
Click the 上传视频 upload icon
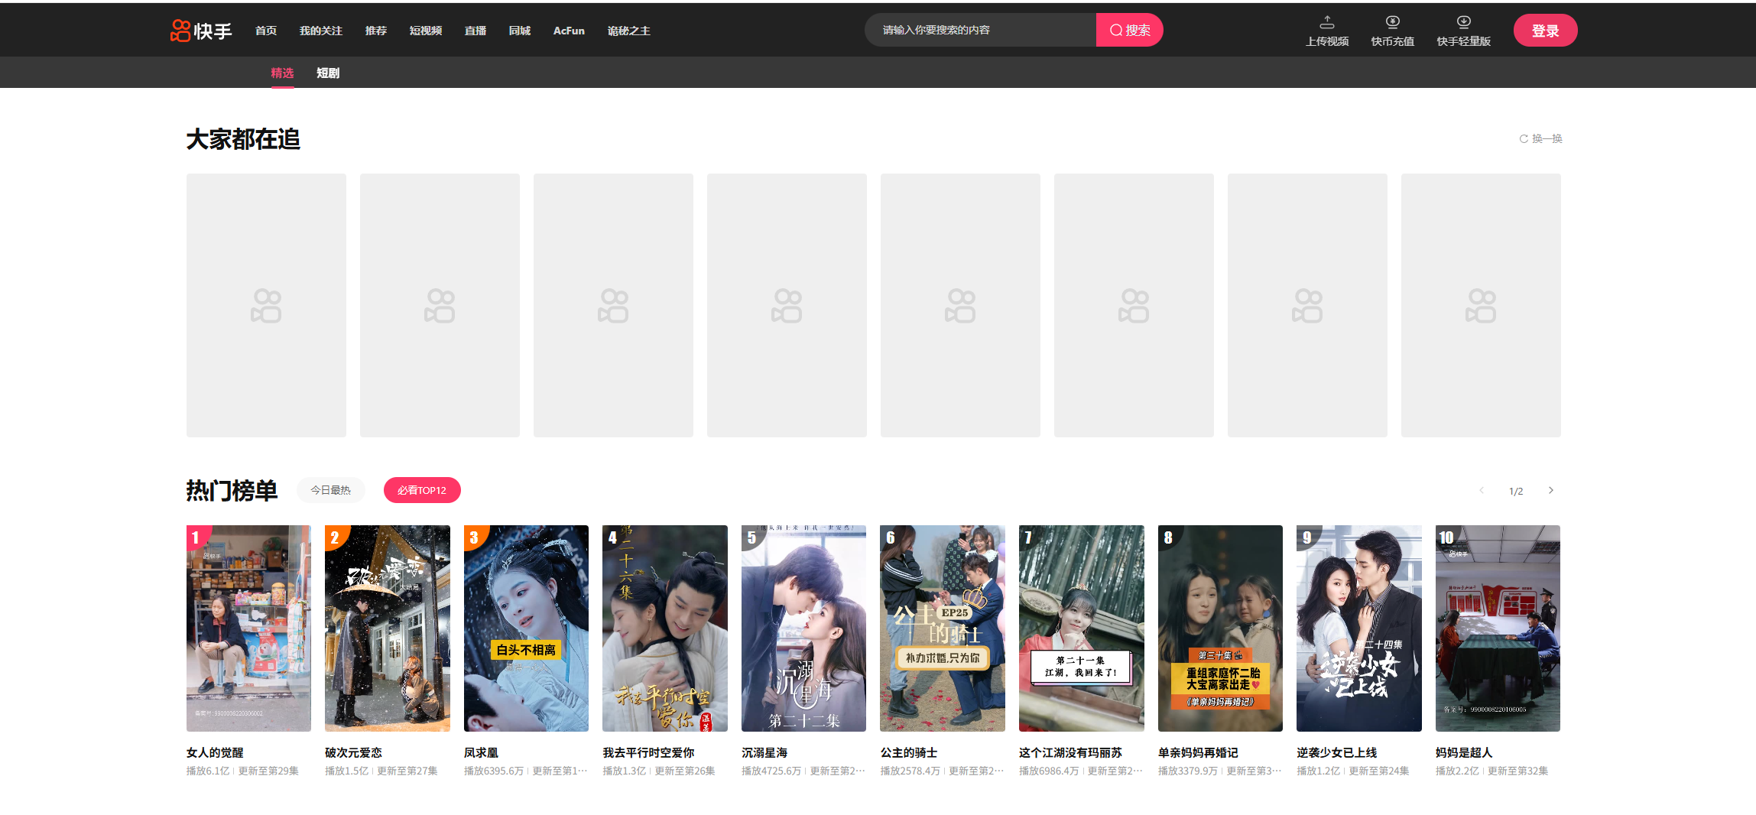[x=1327, y=22]
